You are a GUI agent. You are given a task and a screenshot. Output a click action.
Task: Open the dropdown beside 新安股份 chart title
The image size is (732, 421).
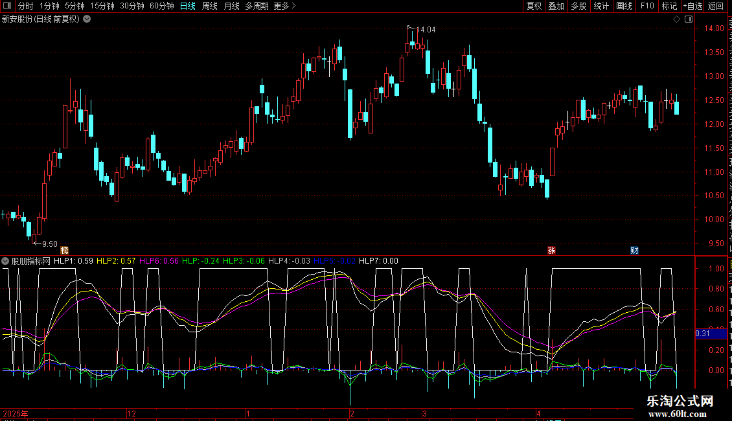pyautogui.click(x=87, y=19)
